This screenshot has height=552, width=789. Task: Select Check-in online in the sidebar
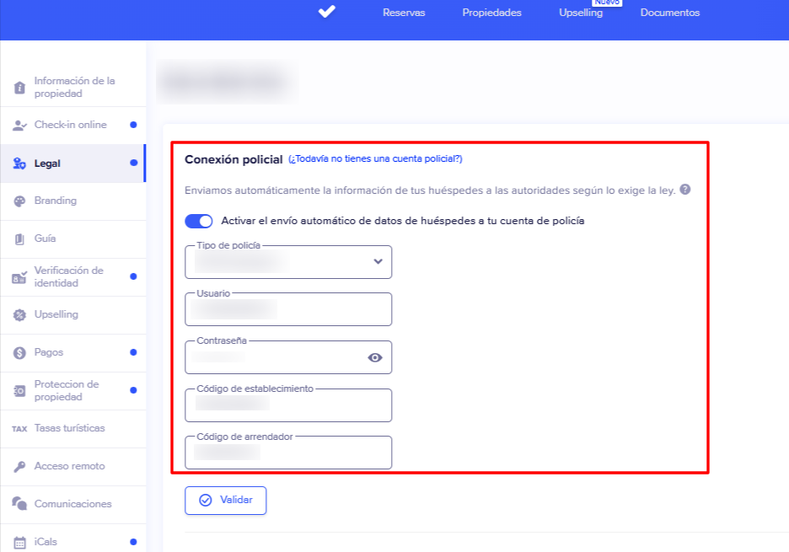pos(70,125)
